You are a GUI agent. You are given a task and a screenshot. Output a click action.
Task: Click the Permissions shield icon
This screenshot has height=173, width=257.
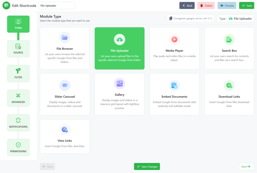(x=18, y=145)
